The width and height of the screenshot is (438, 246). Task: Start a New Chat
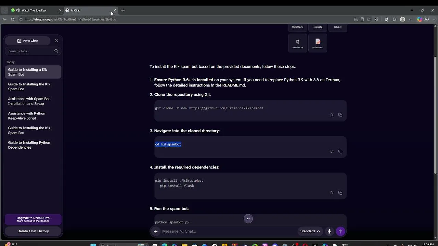coord(28,41)
